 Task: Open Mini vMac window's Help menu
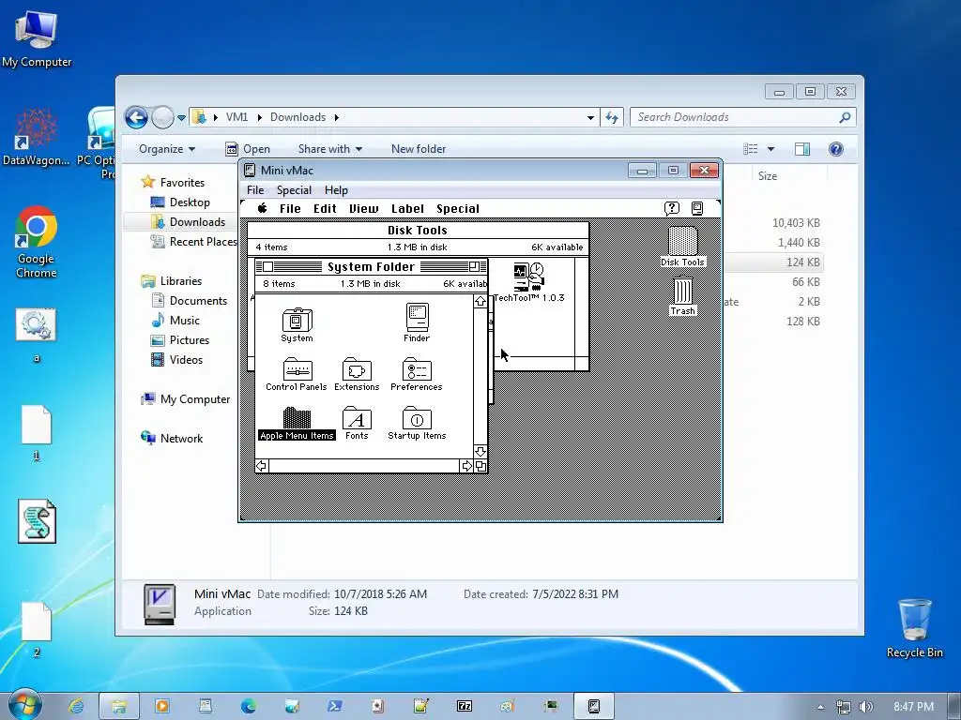click(x=336, y=189)
